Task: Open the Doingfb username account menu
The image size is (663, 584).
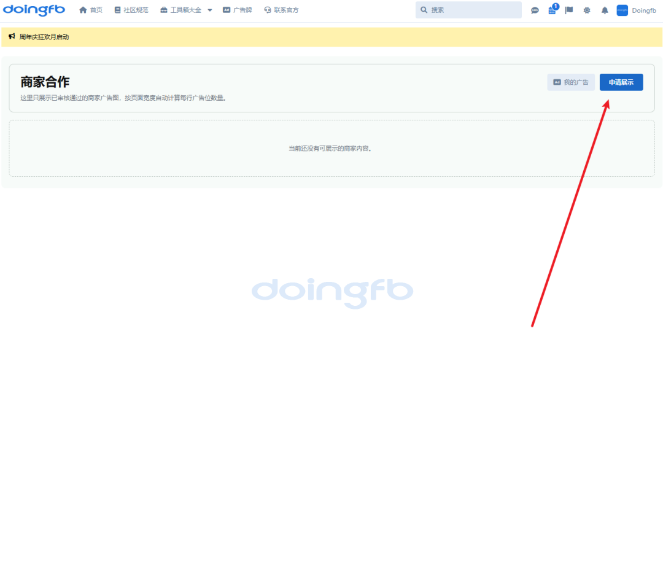Action: (644, 10)
